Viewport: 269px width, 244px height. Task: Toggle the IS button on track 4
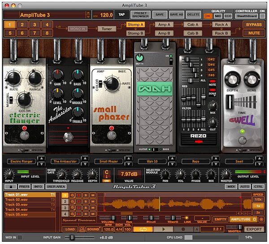pyautogui.click(x=72, y=214)
